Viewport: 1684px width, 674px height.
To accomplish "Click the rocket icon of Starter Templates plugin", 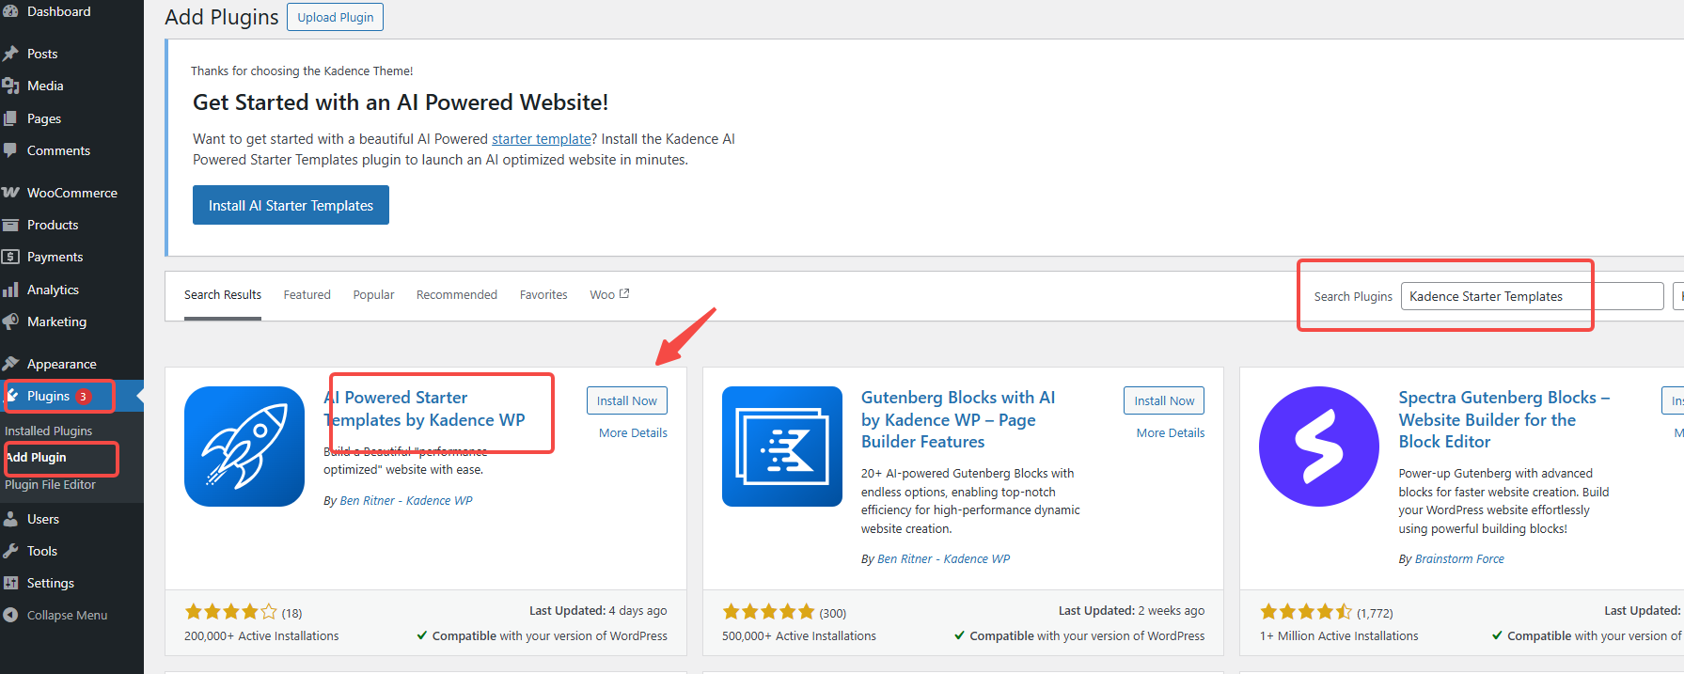I will 244,447.
